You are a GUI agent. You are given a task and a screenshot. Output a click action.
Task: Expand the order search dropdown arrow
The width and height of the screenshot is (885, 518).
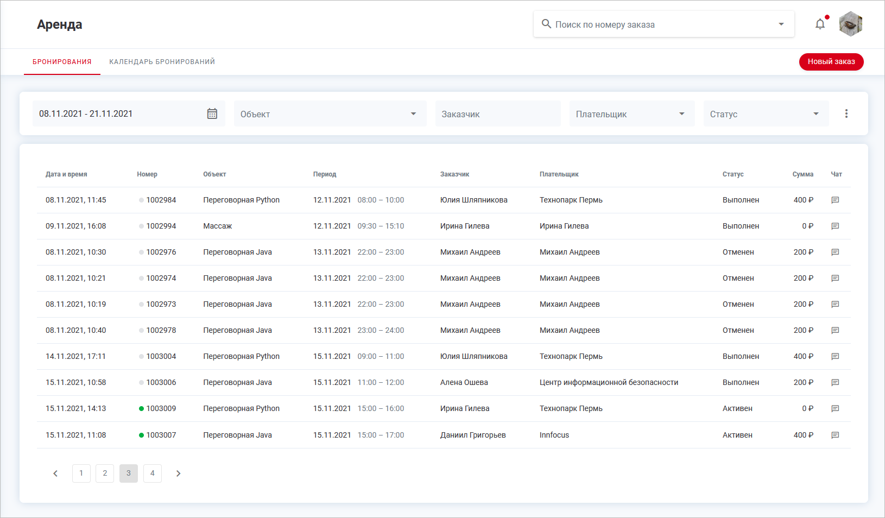click(x=781, y=24)
